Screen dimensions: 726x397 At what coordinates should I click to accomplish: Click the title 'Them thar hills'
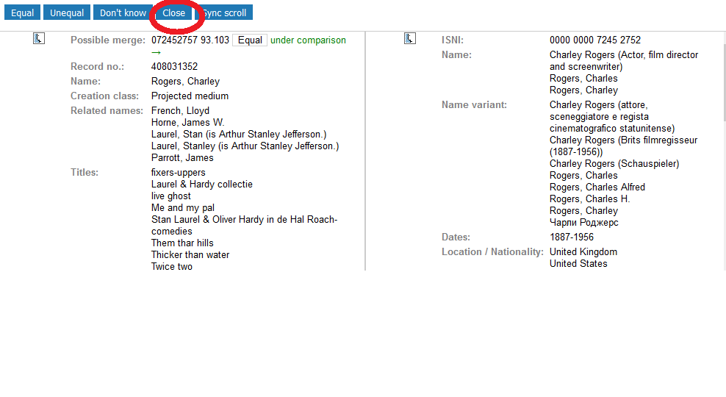(x=182, y=243)
